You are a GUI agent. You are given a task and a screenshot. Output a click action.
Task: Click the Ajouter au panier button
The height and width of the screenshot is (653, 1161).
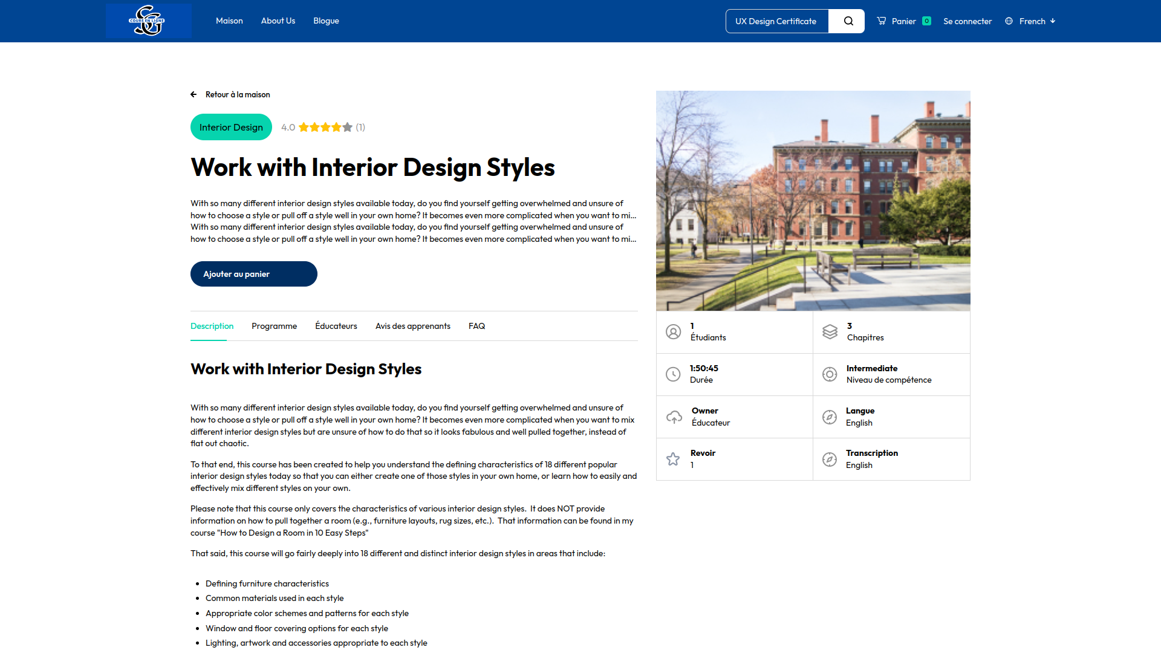point(253,274)
